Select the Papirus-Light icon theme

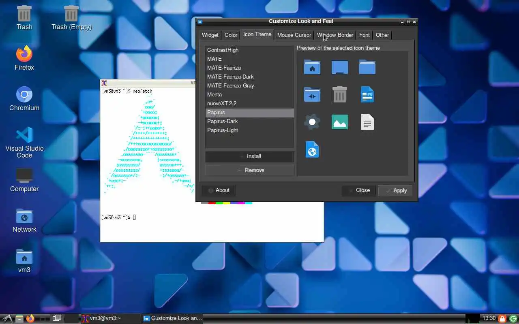coord(249,130)
